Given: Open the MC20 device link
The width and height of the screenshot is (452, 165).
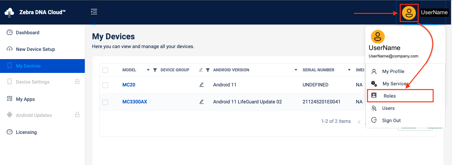Looking at the screenshot, I should (x=129, y=85).
